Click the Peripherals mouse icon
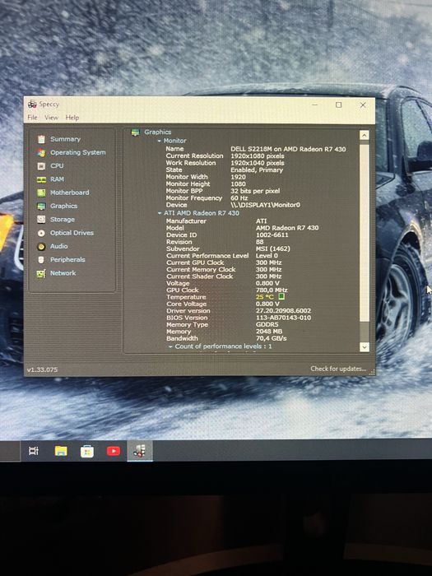 pyautogui.click(x=41, y=260)
